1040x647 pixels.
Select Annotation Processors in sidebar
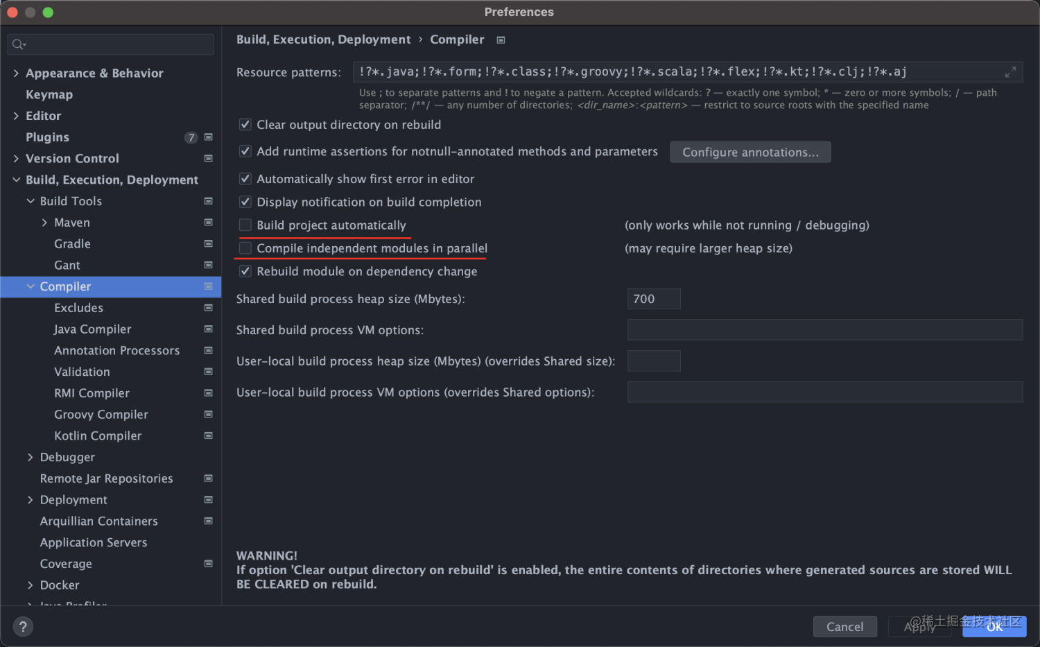[x=116, y=351]
